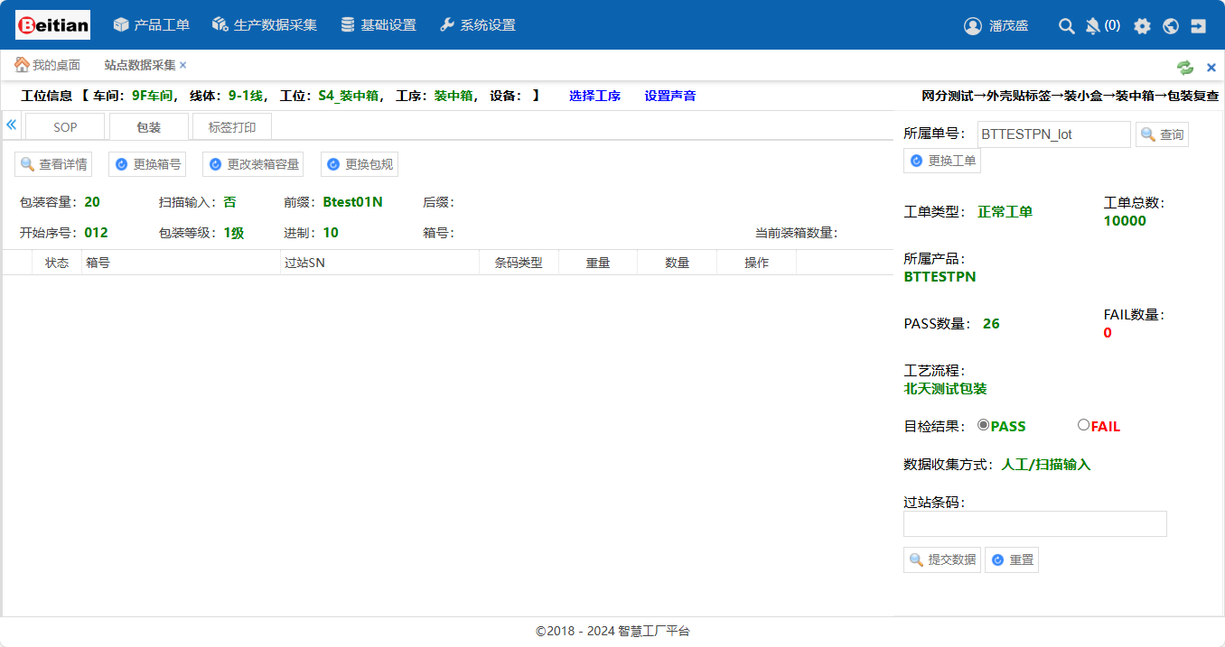
Task: Open the 产品工单 menu
Action: (152, 25)
